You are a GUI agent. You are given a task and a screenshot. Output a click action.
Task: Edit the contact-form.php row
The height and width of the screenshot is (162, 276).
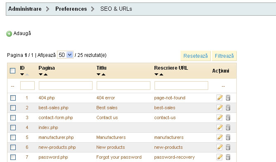coord(219,117)
